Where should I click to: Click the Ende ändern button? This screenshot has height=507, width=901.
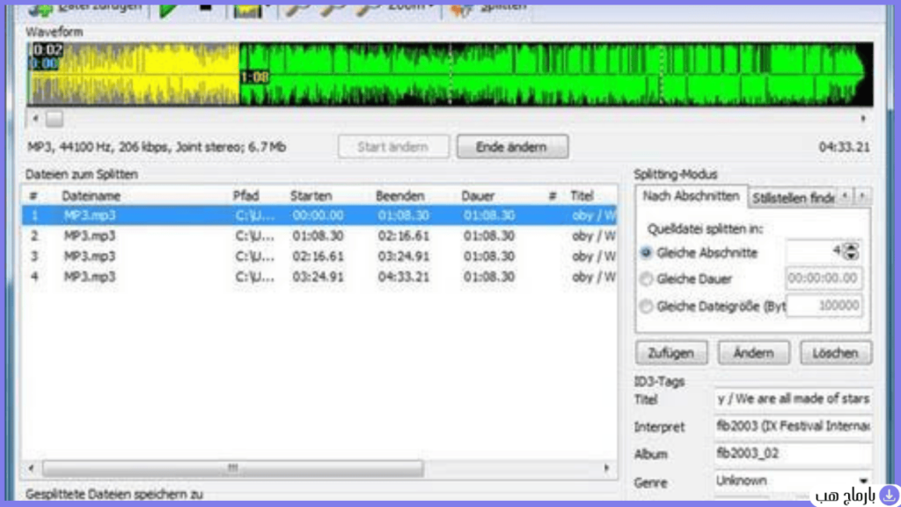[512, 147]
